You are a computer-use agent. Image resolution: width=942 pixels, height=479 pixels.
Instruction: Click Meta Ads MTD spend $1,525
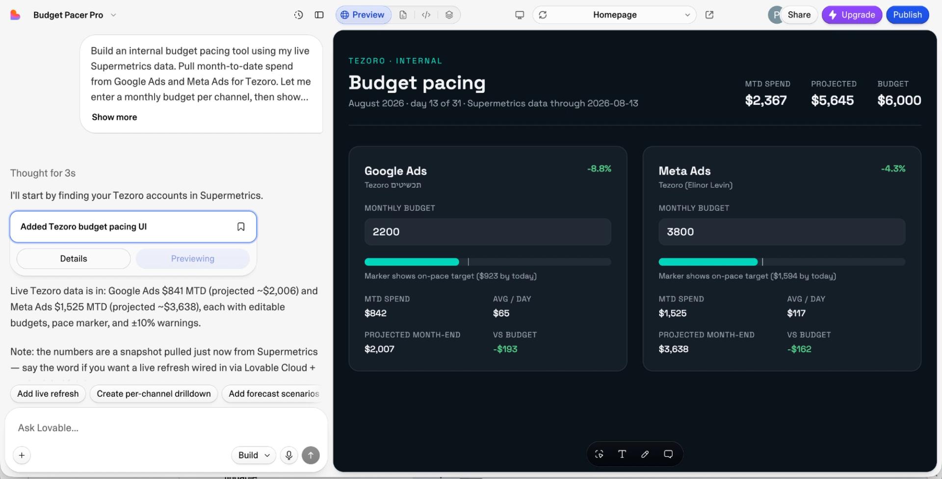click(x=673, y=313)
